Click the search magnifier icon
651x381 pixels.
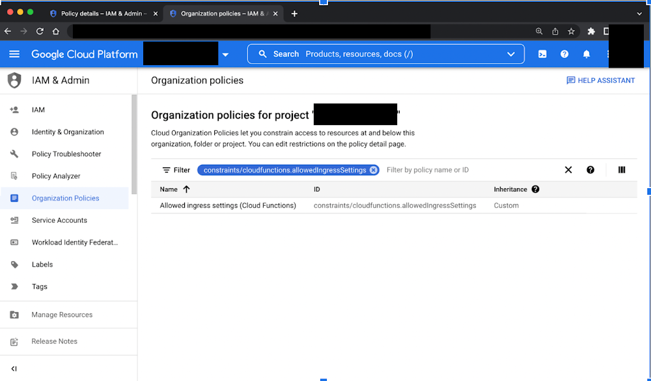pyautogui.click(x=262, y=54)
